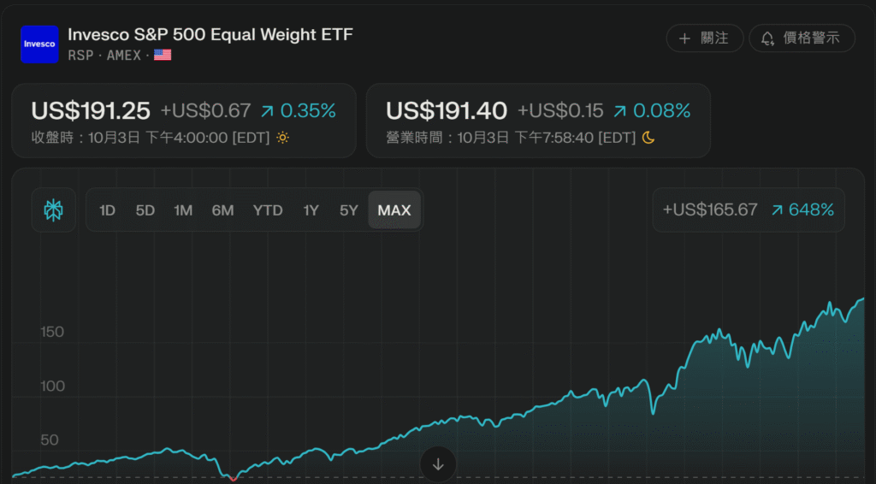This screenshot has width=876, height=484.
Task: Click the moon icon beside after-hours time
Action: pos(648,137)
